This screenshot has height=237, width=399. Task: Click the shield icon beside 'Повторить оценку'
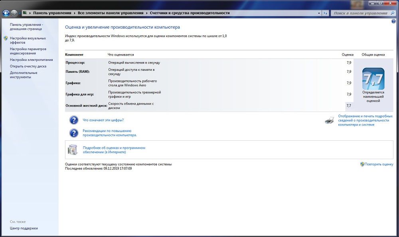[x=362, y=164]
